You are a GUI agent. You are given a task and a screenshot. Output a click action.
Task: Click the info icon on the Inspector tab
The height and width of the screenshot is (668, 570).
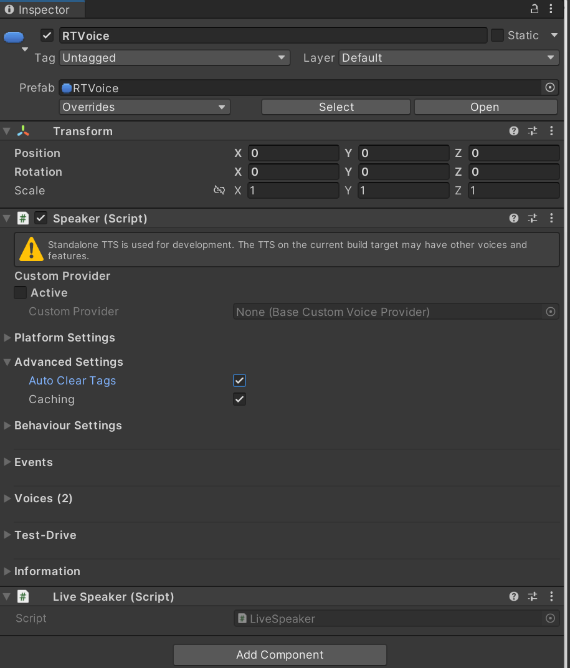click(x=9, y=9)
